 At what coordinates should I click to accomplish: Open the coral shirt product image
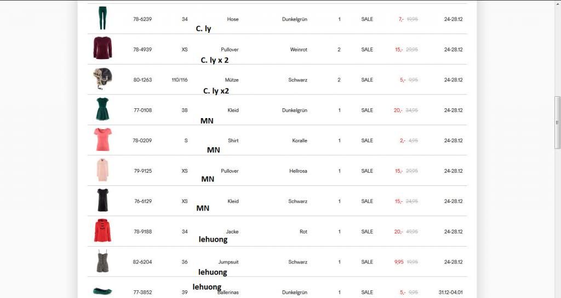click(102, 139)
